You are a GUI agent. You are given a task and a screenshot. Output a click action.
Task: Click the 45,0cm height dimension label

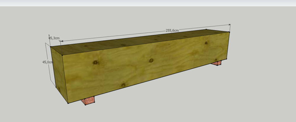pos(47,62)
